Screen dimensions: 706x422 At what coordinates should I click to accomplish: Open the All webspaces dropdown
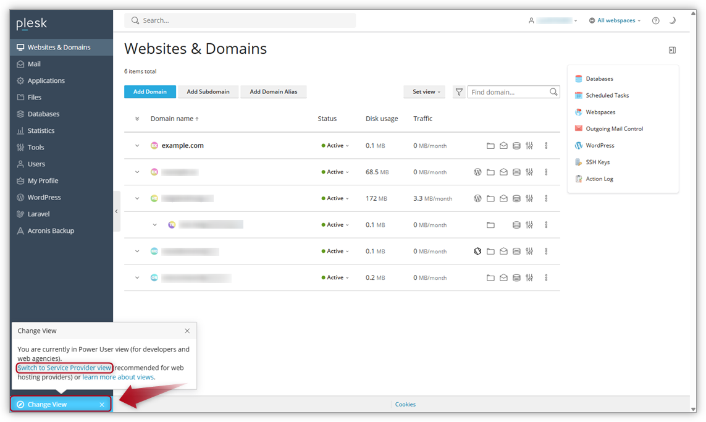click(x=615, y=20)
